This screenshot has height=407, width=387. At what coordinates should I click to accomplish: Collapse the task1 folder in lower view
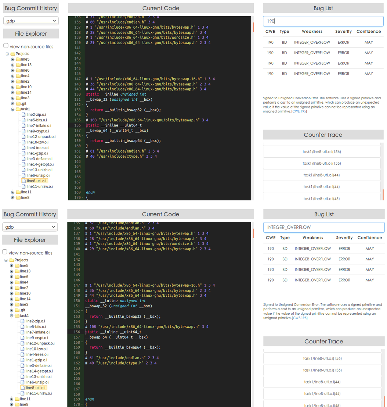click(12, 316)
